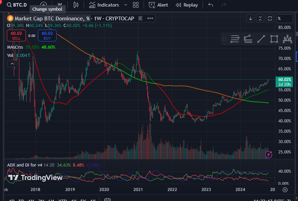The image size is (298, 201).
Task: Open chart settings hexagon gear icon
Action: (x=285, y=190)
